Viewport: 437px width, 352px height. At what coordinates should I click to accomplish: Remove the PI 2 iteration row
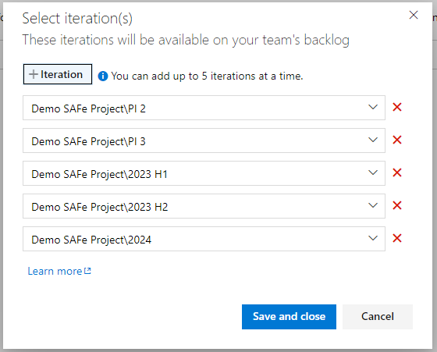coord(397,107)
